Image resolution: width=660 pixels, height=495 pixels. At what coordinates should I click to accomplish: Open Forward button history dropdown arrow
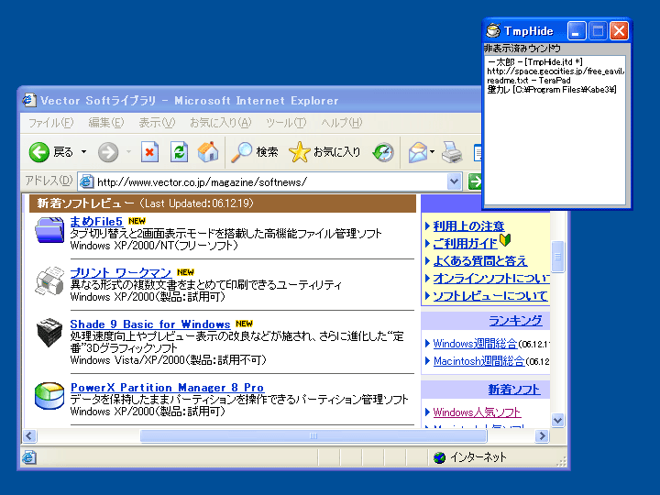click(x=128, y=152)
